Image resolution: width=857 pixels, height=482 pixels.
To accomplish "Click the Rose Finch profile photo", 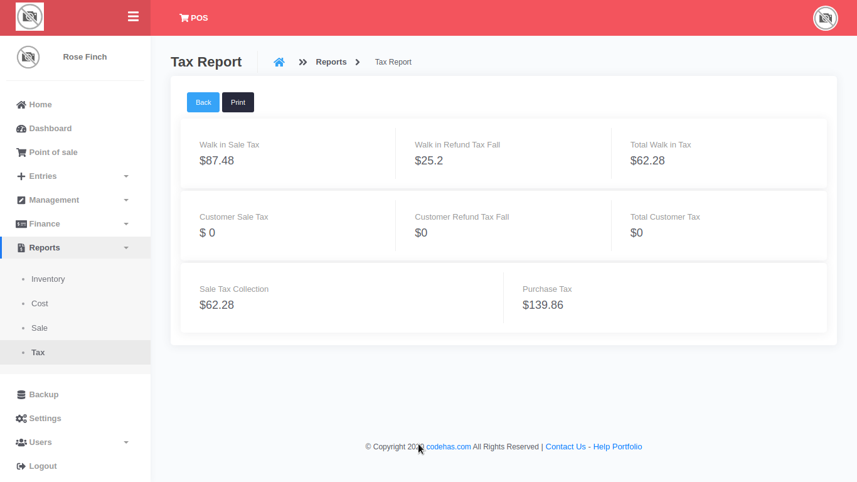I will [28, 57].
